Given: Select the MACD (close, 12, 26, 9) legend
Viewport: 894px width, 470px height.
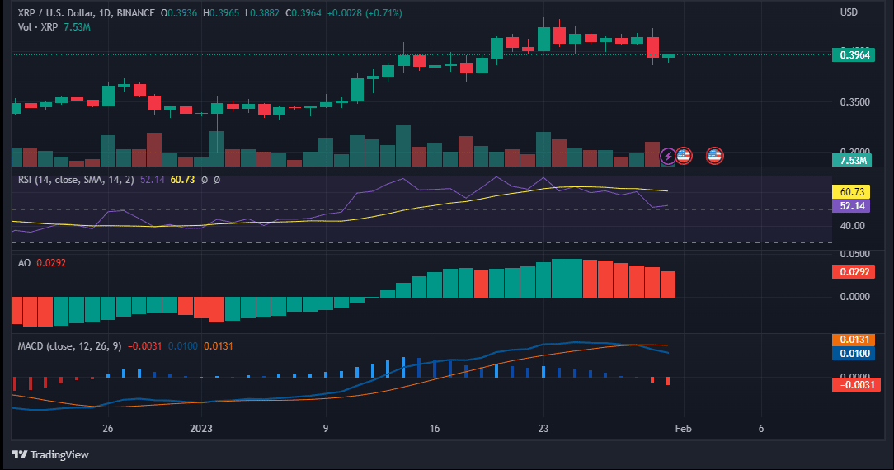Looking at the screenshot, I should tap(69, 345).
